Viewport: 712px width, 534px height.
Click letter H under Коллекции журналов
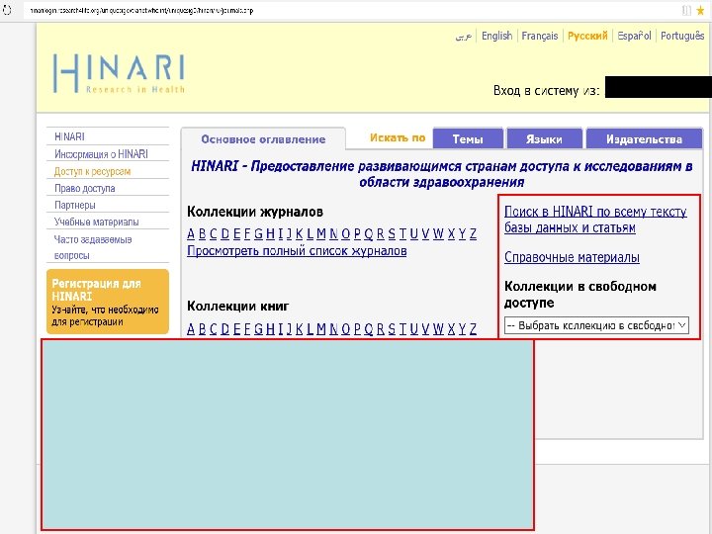(270, 233)
